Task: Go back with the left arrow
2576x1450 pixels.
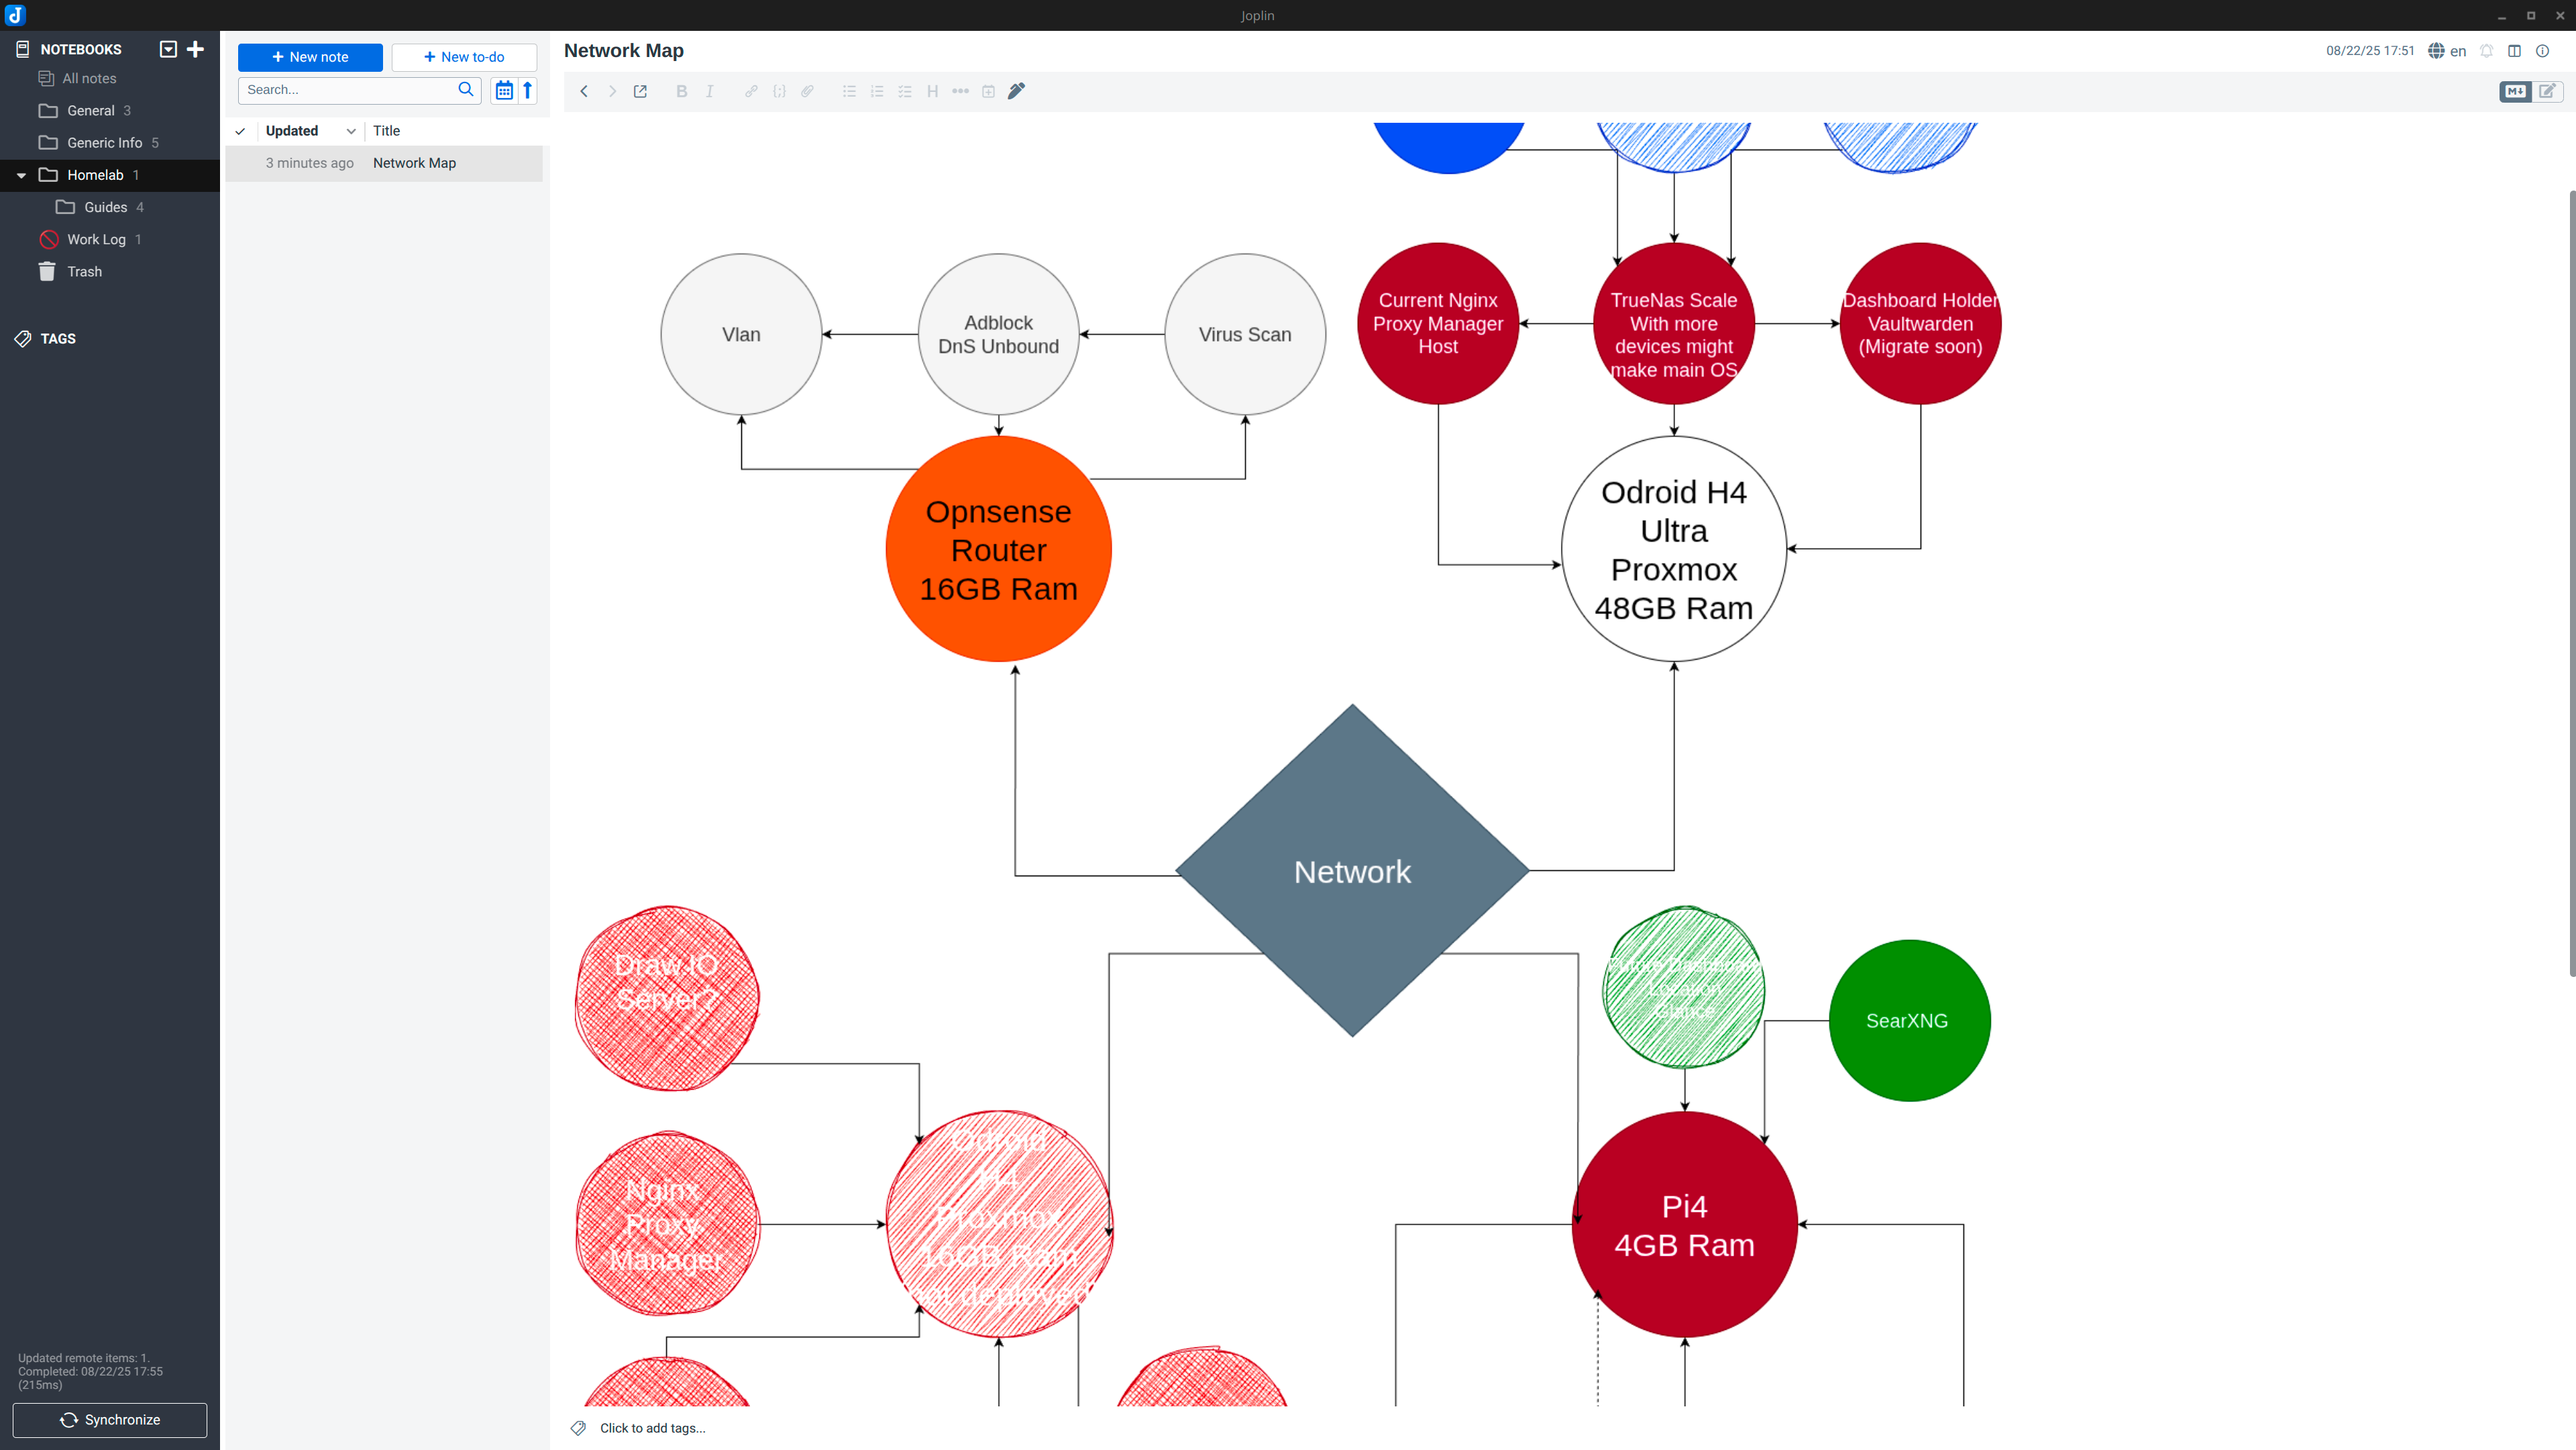Action: click(584, 91)
